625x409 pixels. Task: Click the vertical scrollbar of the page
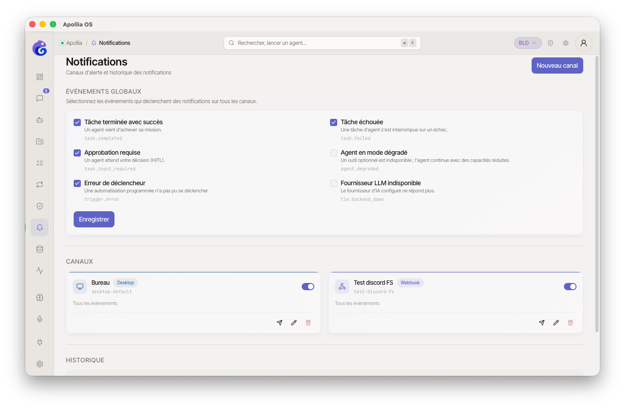(x=597, y=194)
